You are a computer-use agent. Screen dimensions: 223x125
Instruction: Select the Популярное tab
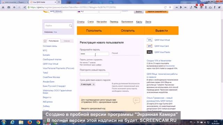tap(54, 41)
